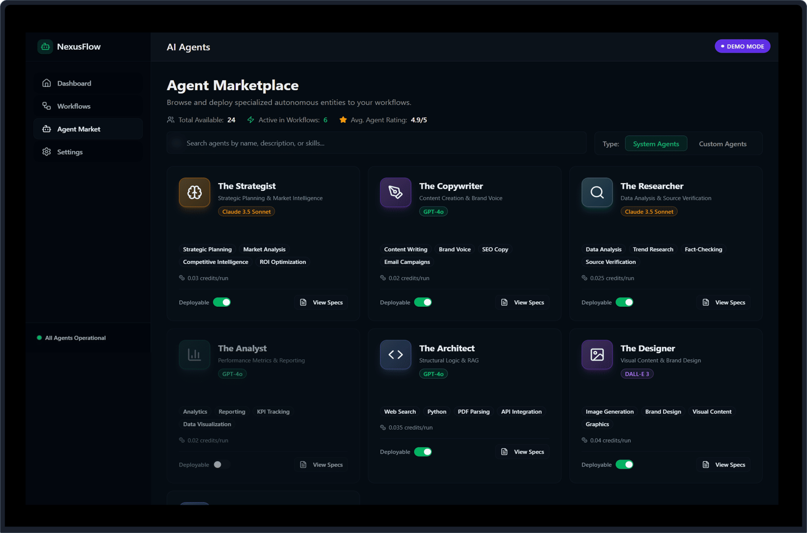Screen dimensions: 807x533
Task: Click The Researcher magnifier icon
Action: [597, 192]
